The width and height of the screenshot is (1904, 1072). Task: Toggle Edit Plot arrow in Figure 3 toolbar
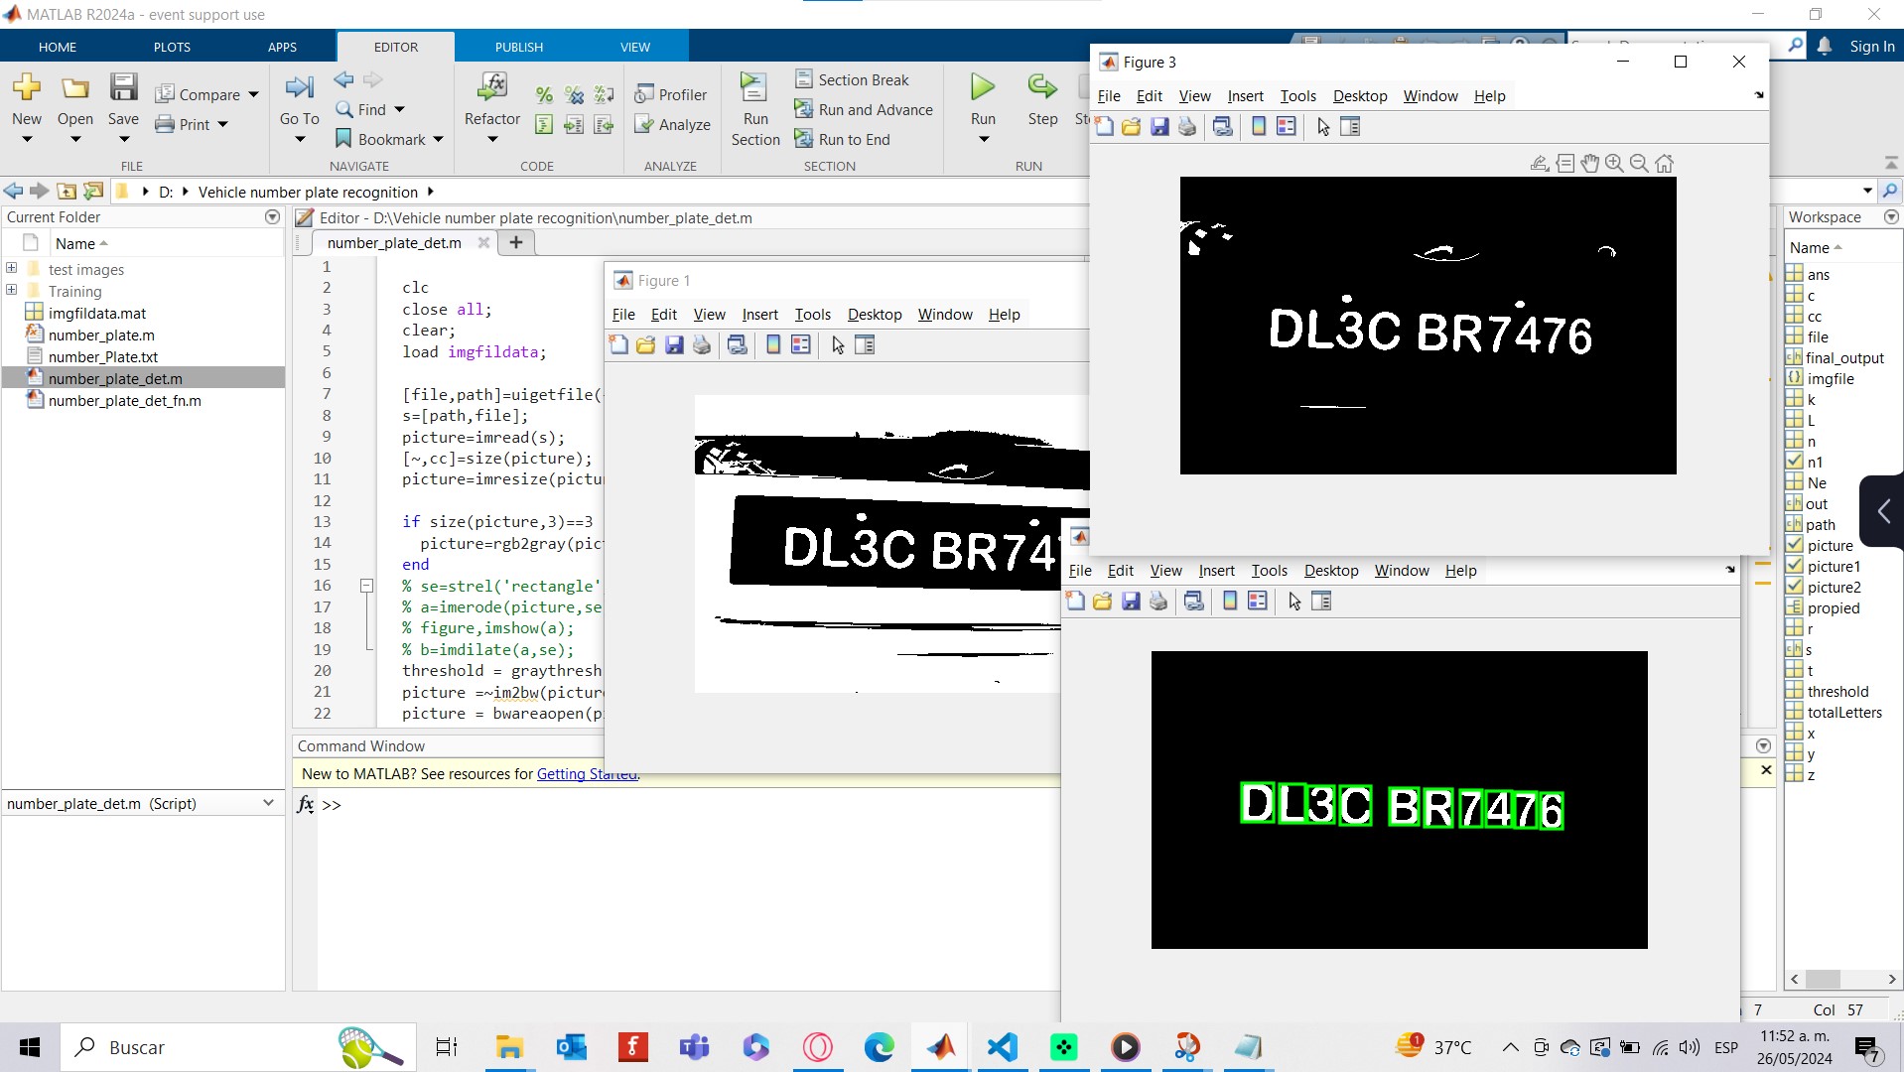(x=1323, y=127)
